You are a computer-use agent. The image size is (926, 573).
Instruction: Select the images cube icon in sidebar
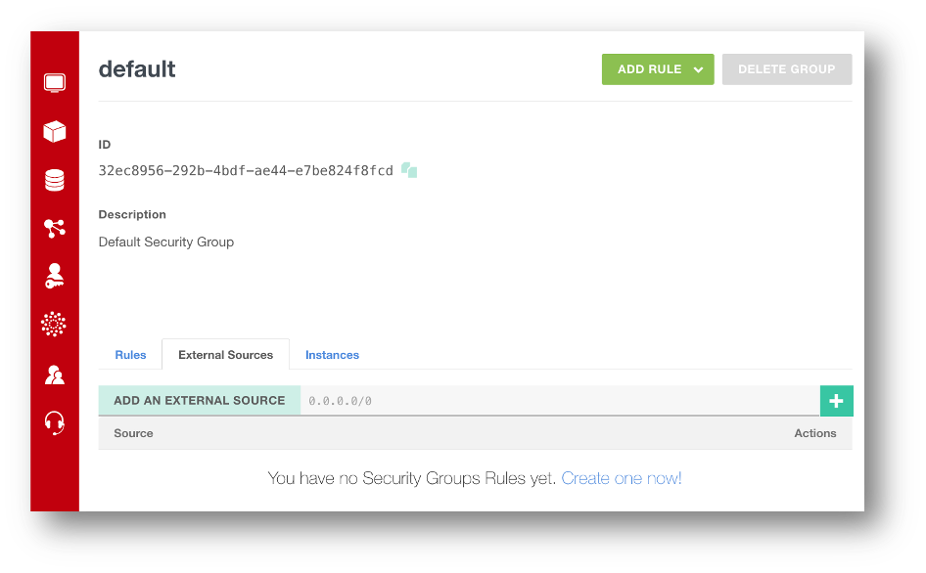tap(55, 131)
